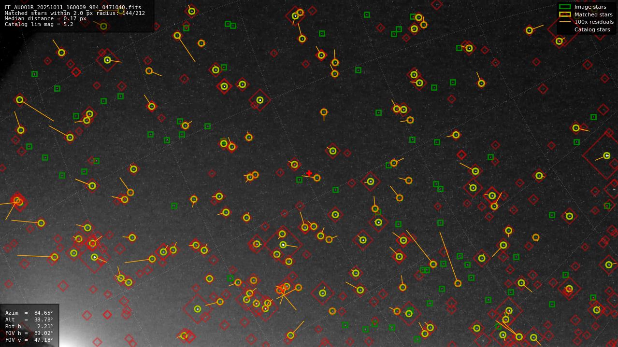Viewport: 618px width, 347px height.
Task: Select the 'Catalog stars' legend label
Action: 592,29
